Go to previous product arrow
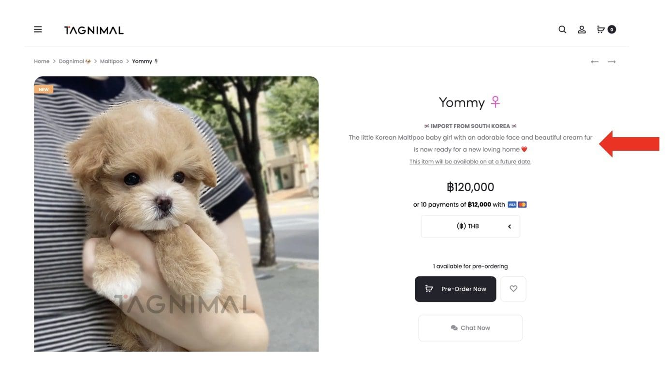This screenshot has height=370, width=671. click(595, 62)
